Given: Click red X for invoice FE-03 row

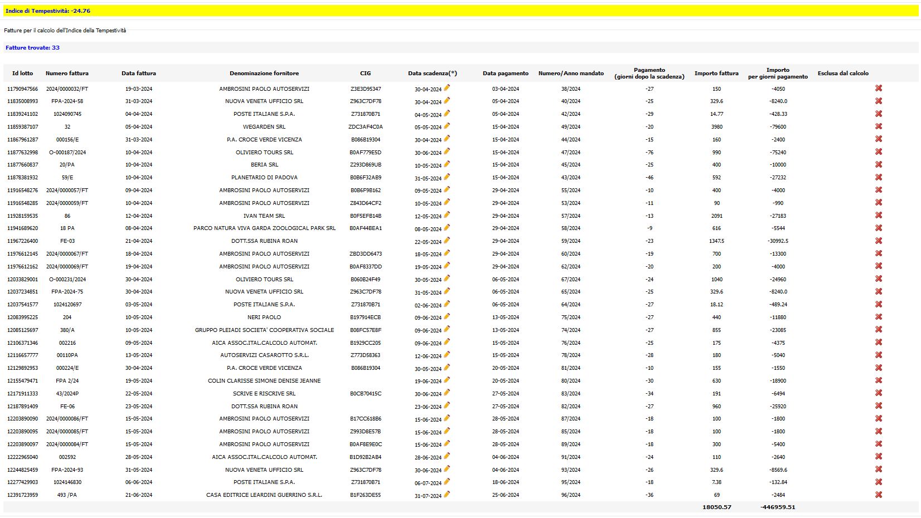Looking at the screenshot, I should click(879, 241).
